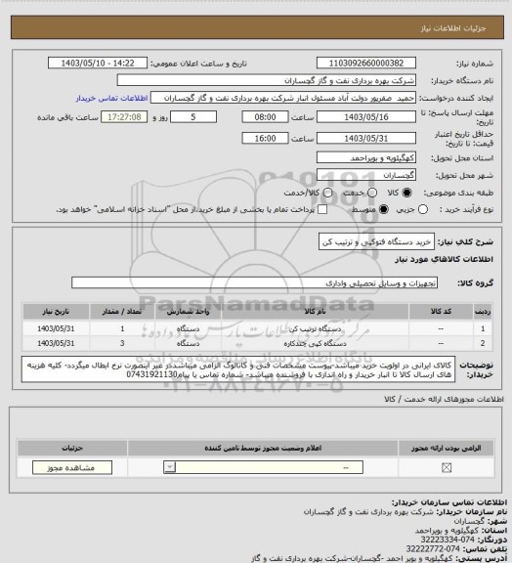The width and height of the screenshot is (512, 563).
Task: Click quantity 3 in the copier row
Action: [122, 343]
